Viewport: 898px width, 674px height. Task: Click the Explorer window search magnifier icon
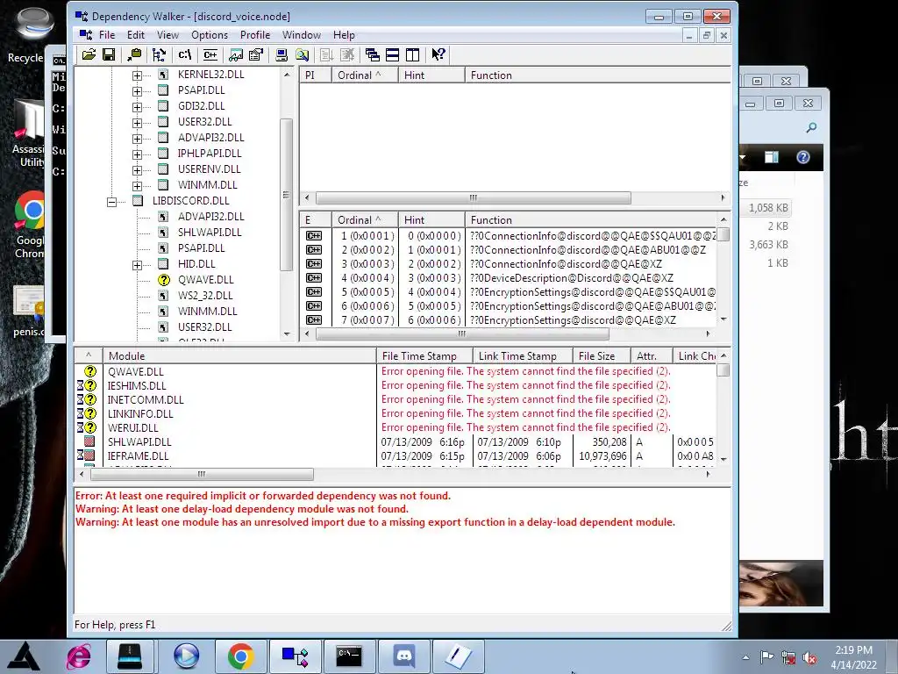(811, 127)
